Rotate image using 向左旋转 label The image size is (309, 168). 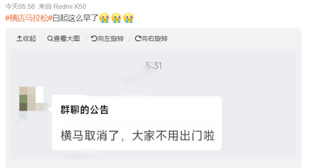[x=110, y=38]
